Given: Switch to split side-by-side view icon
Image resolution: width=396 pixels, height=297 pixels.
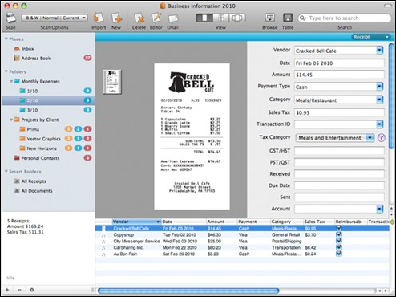Looking at the screenshot, I should click(x=237, y=18).
